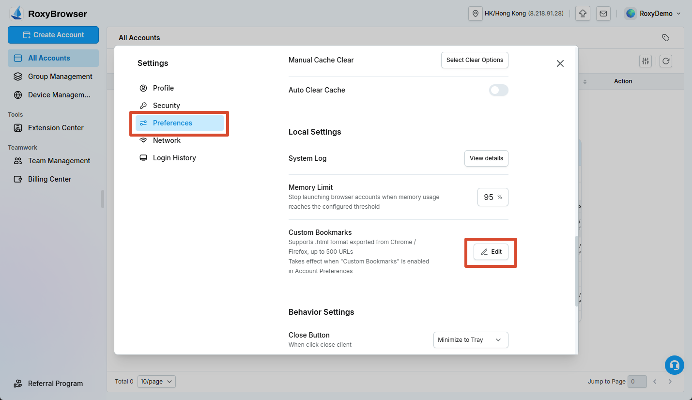The height and width of the screenshot is (400, 692).
Task: Click the Behavior Settings heading
Action: (322, 312)
